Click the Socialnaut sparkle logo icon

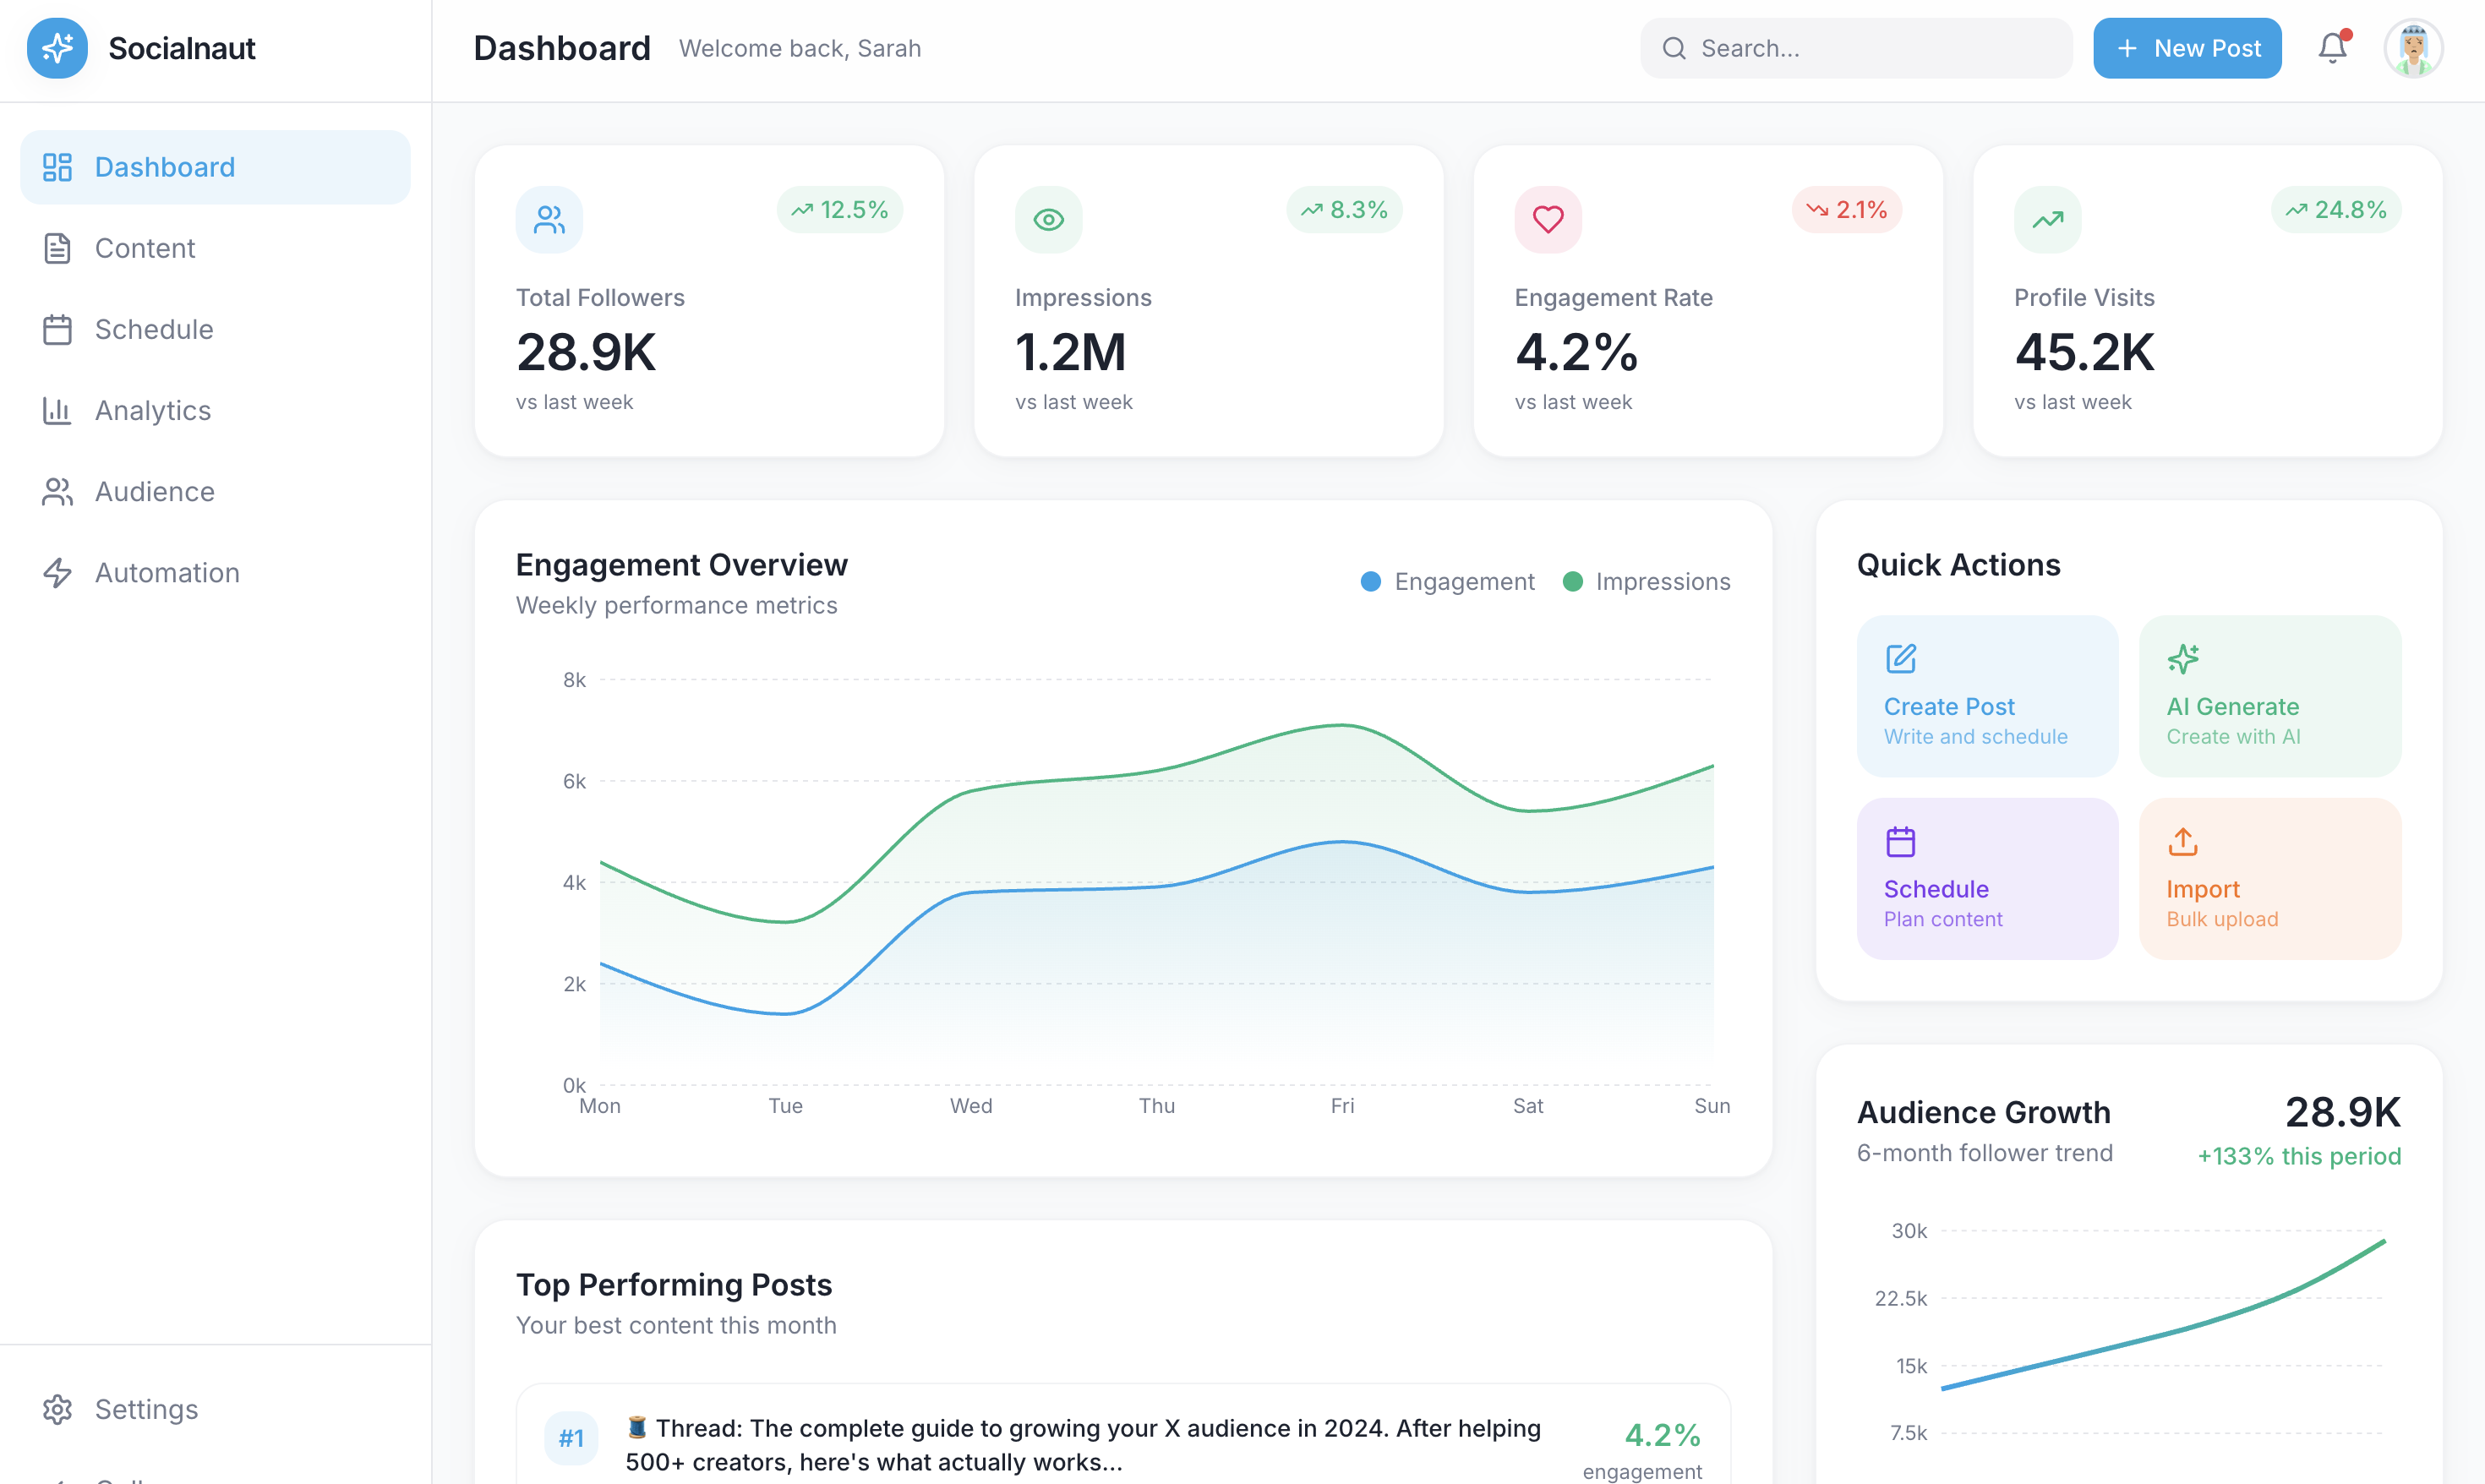click(x=57, y=48)
